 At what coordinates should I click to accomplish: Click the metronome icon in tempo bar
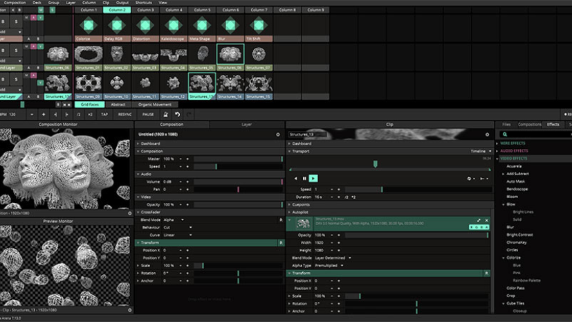coord(165,114)
